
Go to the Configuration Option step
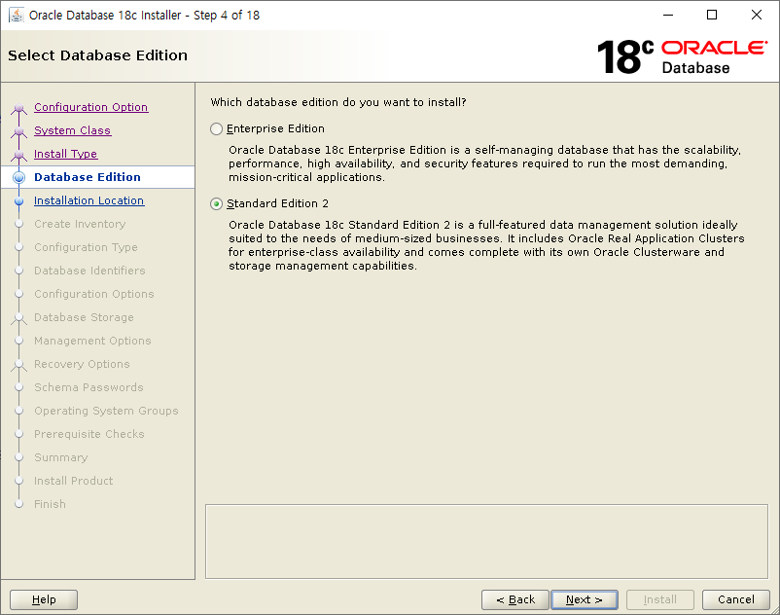(91, 107)
